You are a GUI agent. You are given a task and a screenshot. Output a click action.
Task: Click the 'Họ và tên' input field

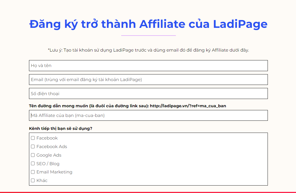[x=148, y=66]
